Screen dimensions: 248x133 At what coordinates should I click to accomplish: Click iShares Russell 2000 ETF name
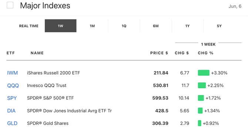(x=53, y=73)
